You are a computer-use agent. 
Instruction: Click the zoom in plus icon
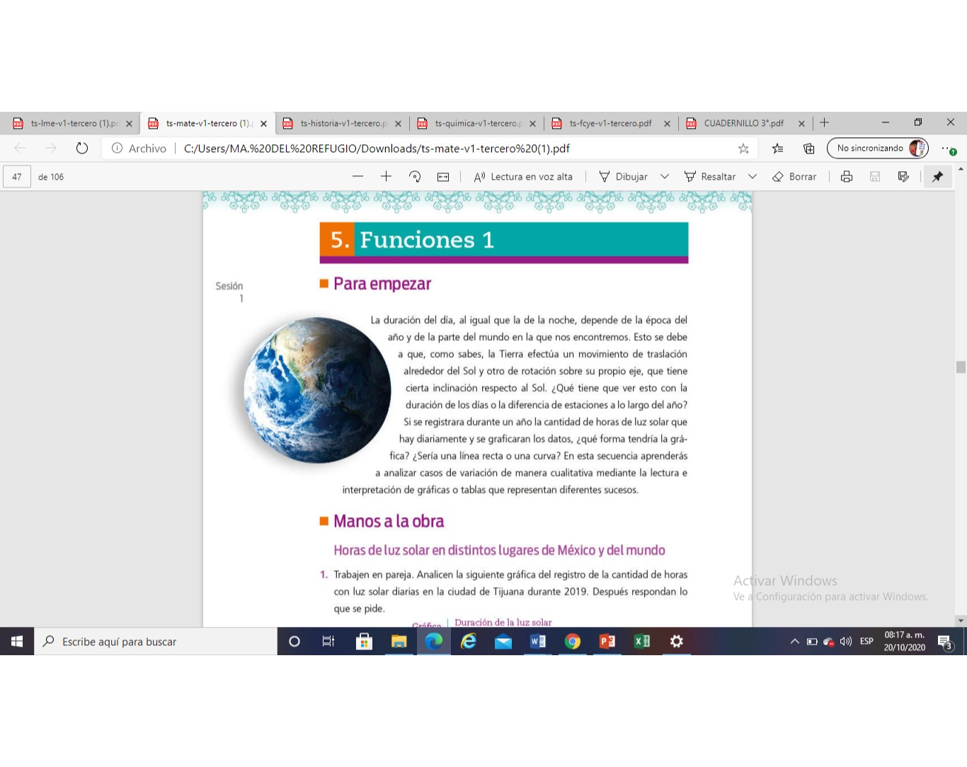(386, 177)
